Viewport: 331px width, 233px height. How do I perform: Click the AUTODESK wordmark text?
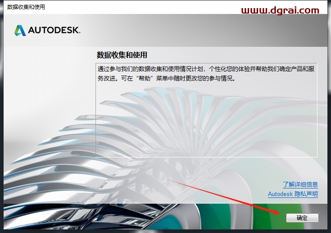tap(54, 31)
